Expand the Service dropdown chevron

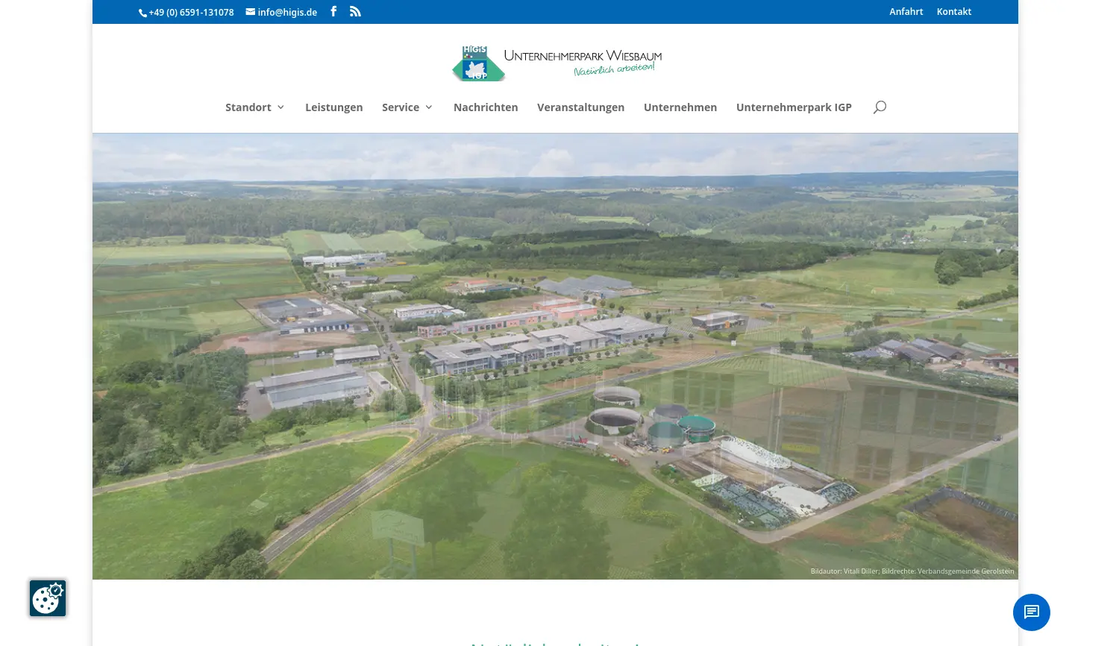tap(429, 107)
